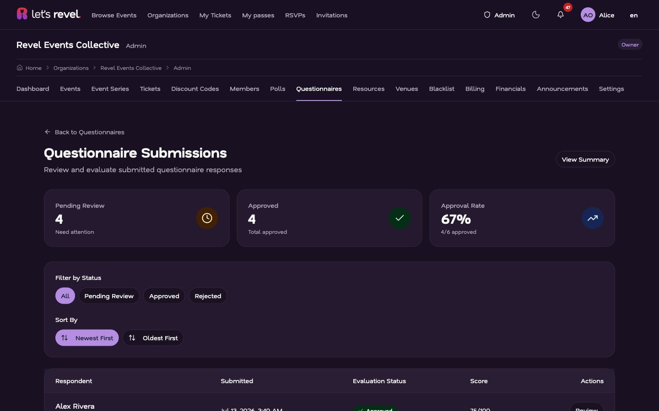Image resolution: width=659 pixels, height=411 pixels.
Task: Click the 67% approval rate value
Action: tap(456, 219)
